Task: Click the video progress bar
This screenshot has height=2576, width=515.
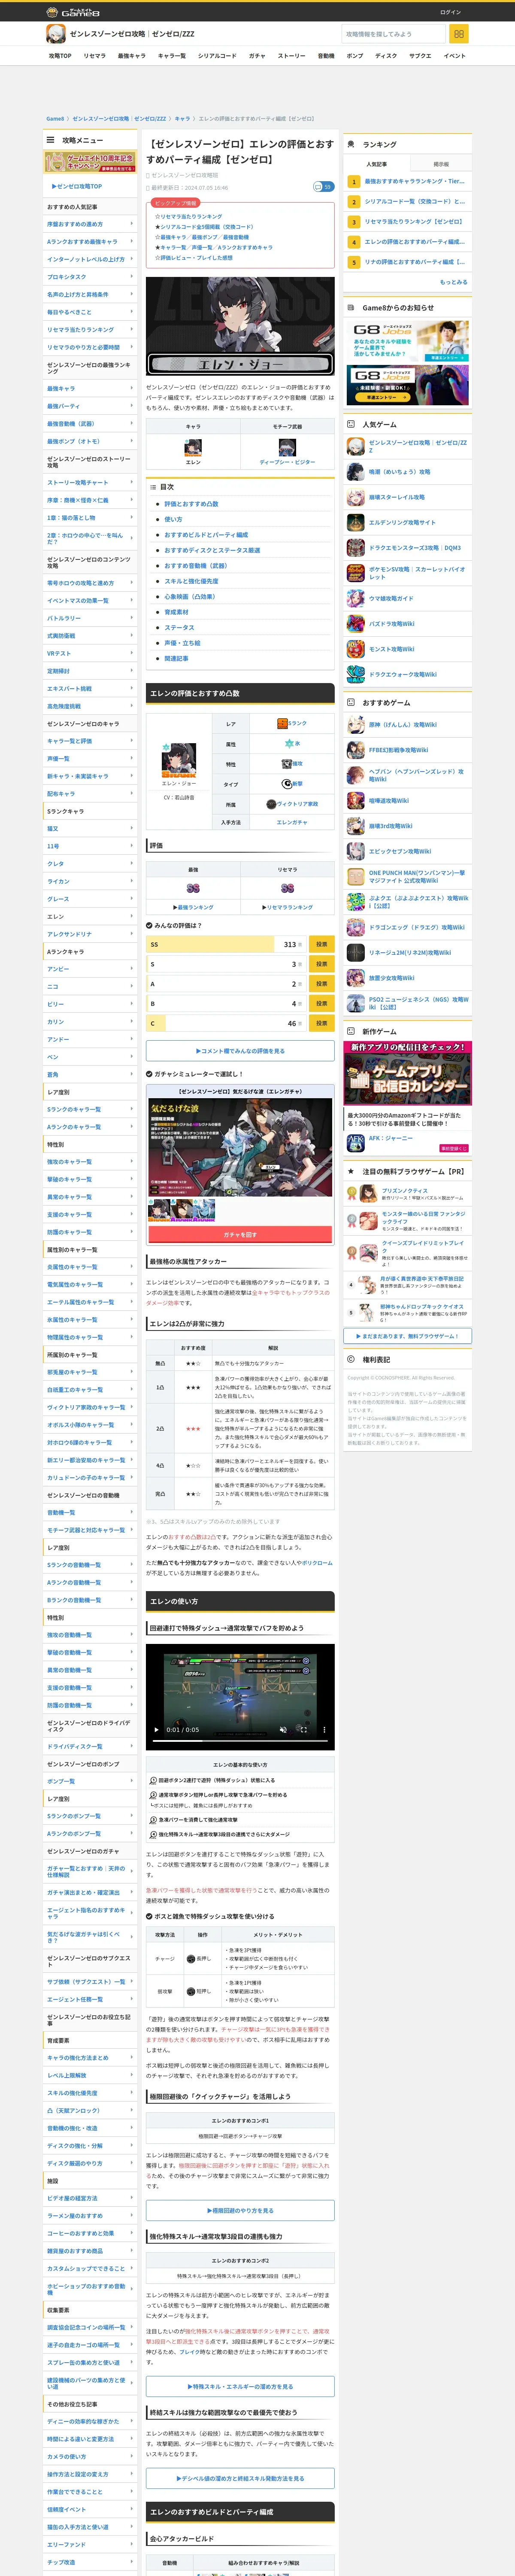Action: (240, 1740)
